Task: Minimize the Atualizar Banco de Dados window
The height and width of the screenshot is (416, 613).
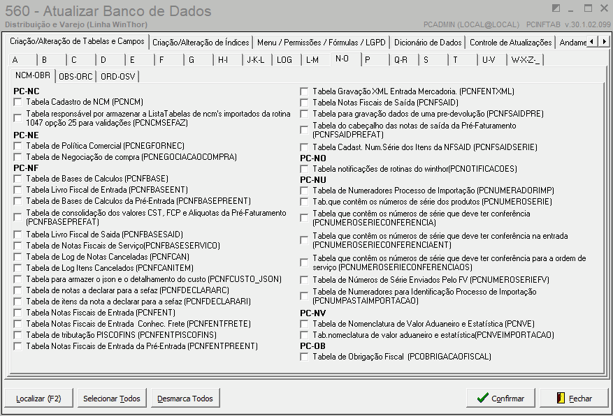Action: click(573, 8)
